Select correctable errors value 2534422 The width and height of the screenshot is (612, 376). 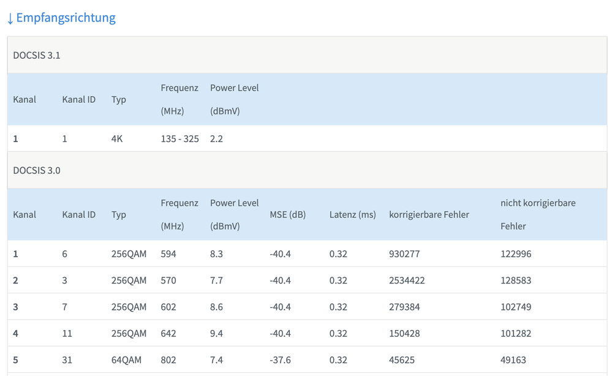click(x=407, y=280)
